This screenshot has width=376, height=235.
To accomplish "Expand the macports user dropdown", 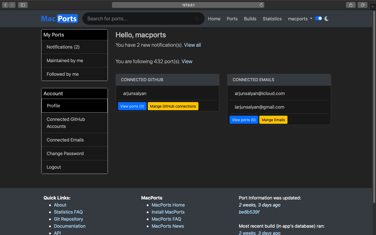I will (x=300, y=19).
